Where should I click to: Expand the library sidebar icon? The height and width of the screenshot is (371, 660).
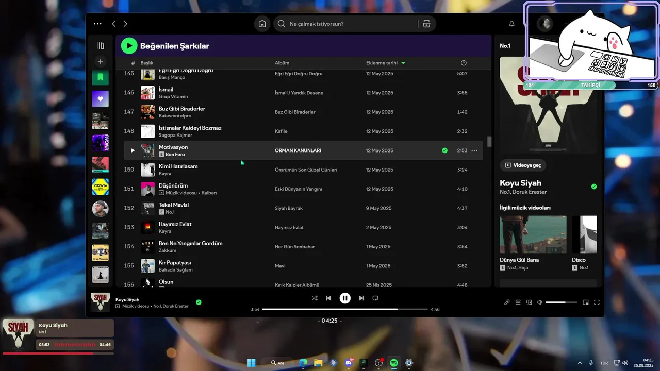(101, 46)
